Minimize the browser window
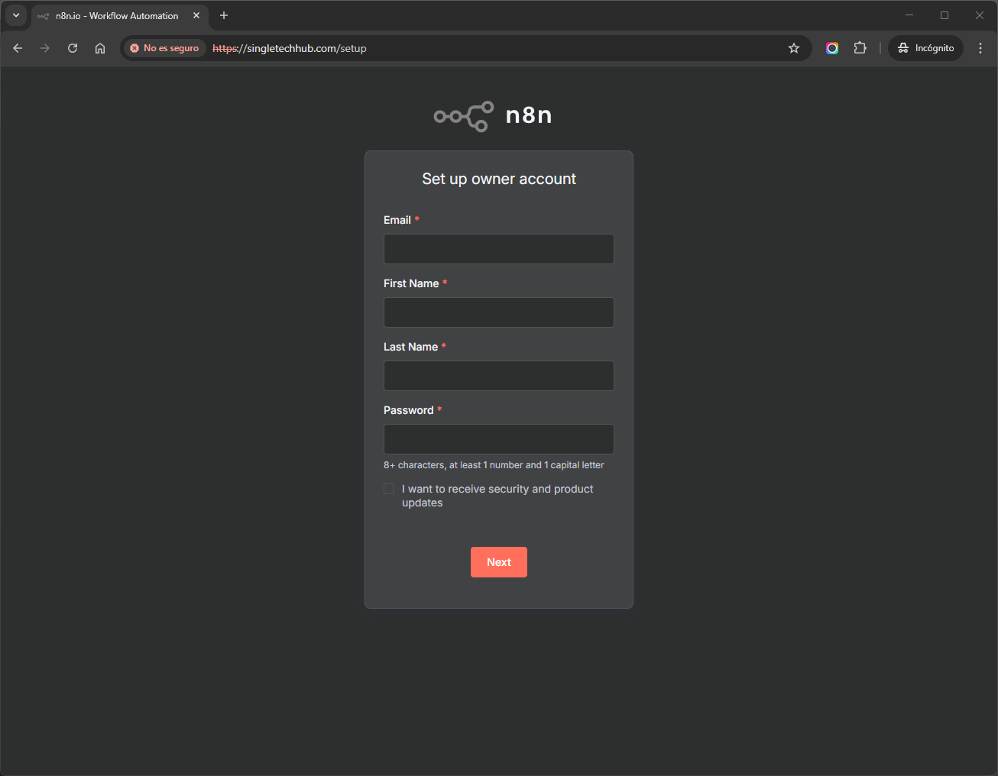The width and height of the screenshot is (998, 776). tap(909, 15)
